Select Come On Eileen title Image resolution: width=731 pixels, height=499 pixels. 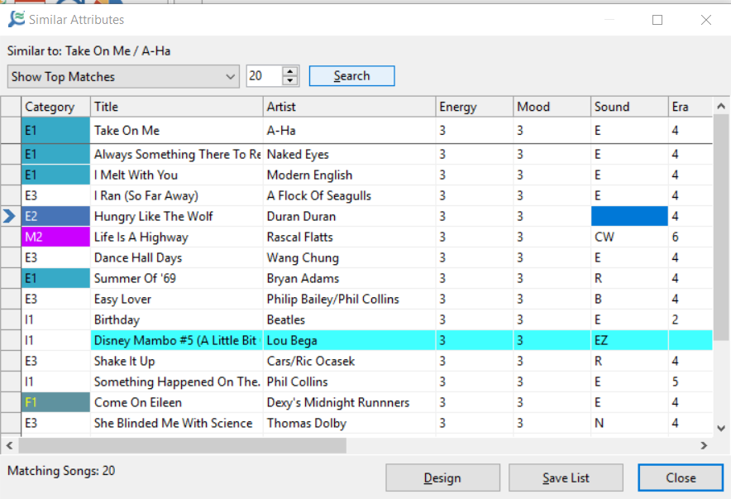[177, 402]
